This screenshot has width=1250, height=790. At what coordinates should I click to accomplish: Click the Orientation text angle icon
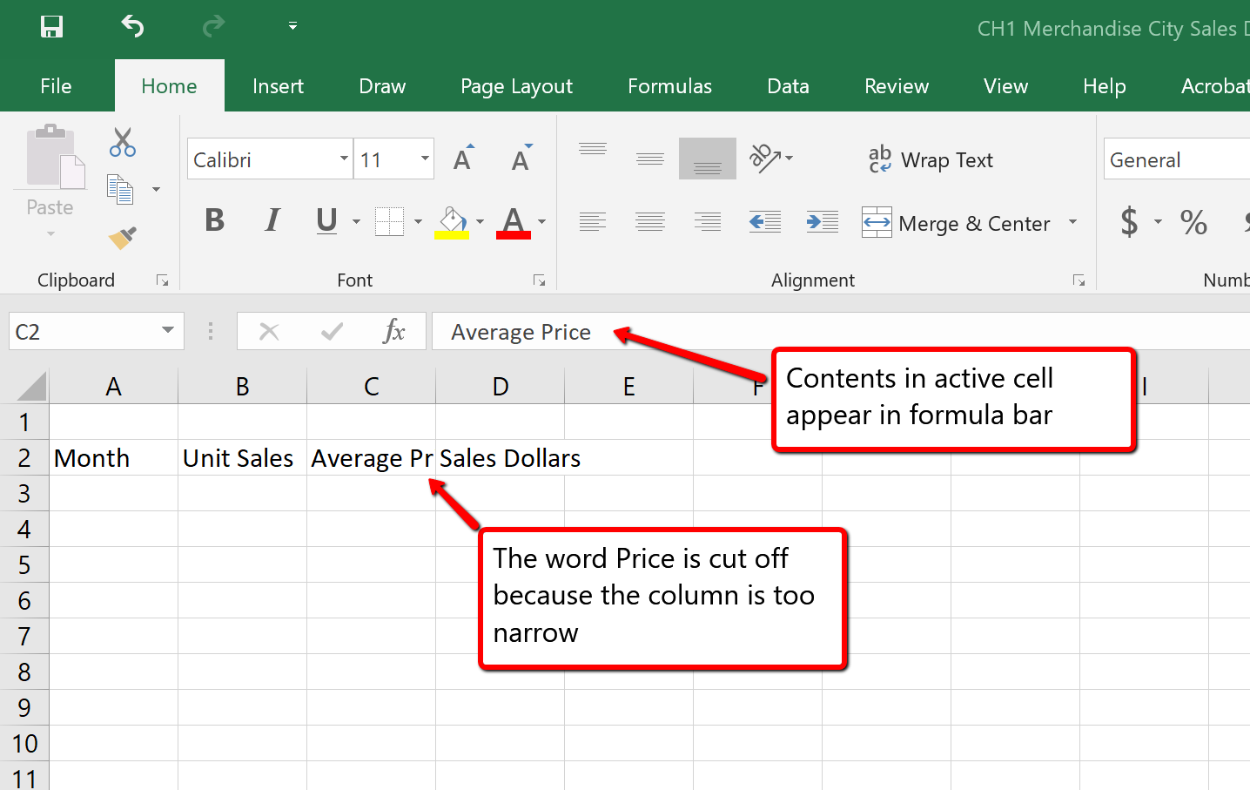(765, 158)
